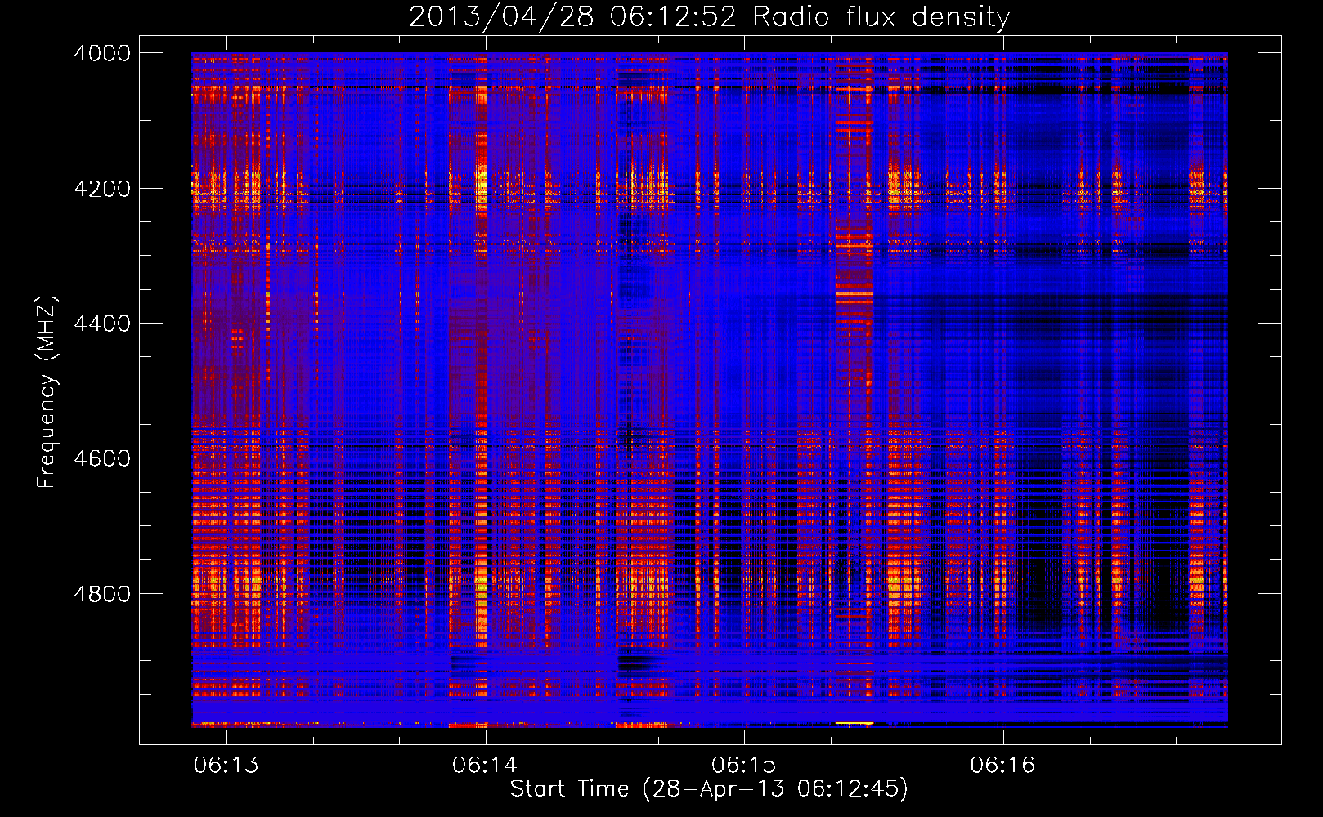This screenshot has width=1323, height=817.
Task: Select the 4400 frequency tick label
Action: point(102,324)
